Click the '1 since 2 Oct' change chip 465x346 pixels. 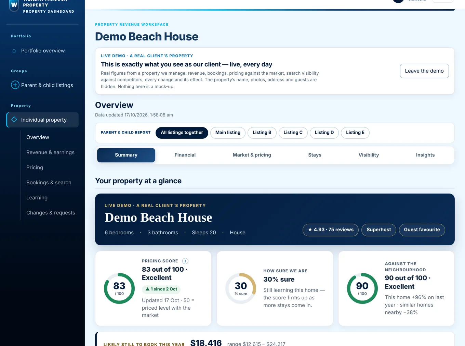click(x=161, y=289)
